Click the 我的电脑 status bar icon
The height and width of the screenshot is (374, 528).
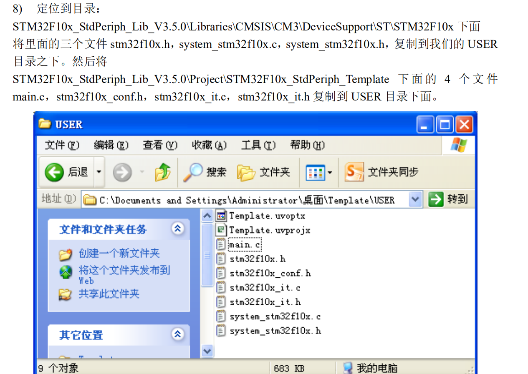tap(348, 368)
